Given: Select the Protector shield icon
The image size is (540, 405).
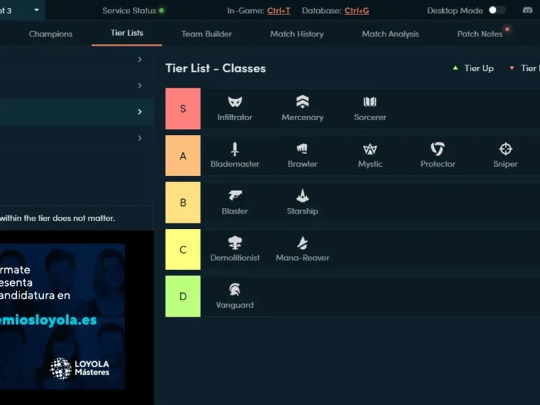Looking at the screenshot, I should pos(437,148).
